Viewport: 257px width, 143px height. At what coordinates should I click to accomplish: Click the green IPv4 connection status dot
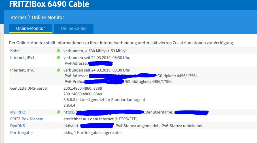point(58,58)
